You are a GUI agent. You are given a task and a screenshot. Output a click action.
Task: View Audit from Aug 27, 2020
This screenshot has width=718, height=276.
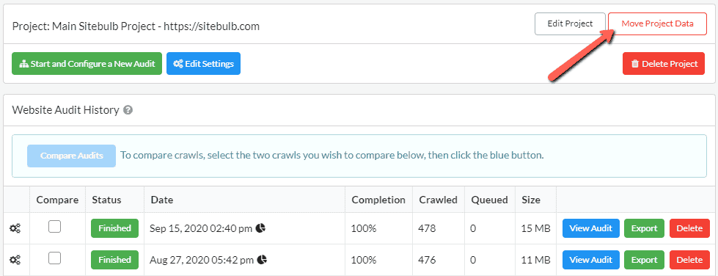click(590, 260)
